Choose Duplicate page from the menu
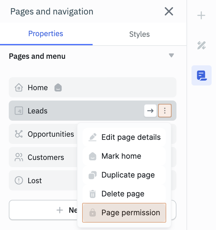 point(124,175)
